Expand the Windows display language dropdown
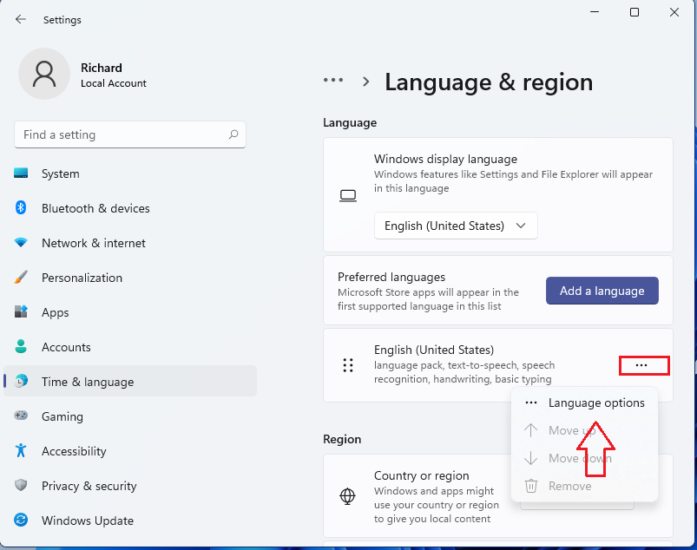Screen dimensions: 697x550 tap(456, 226)
